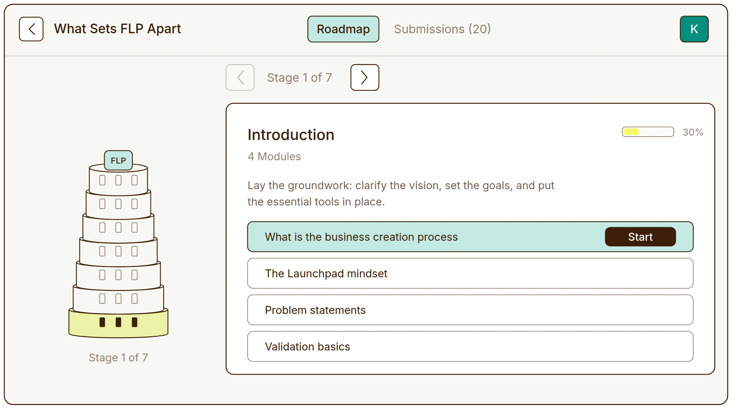
Task: Click the Introduction stage heading
Action: pyautogui.click(x=291, y=135)
